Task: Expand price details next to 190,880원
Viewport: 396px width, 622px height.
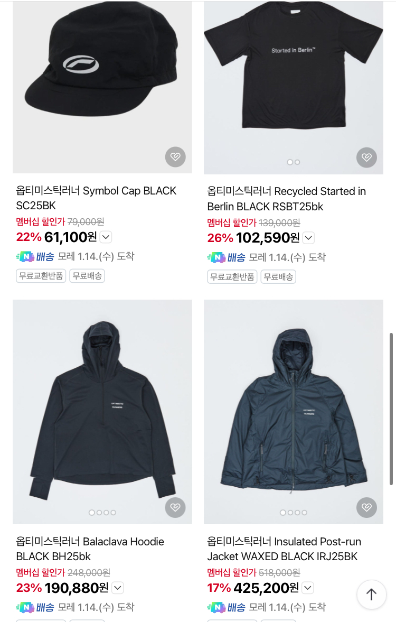Action: pos(118,588)
